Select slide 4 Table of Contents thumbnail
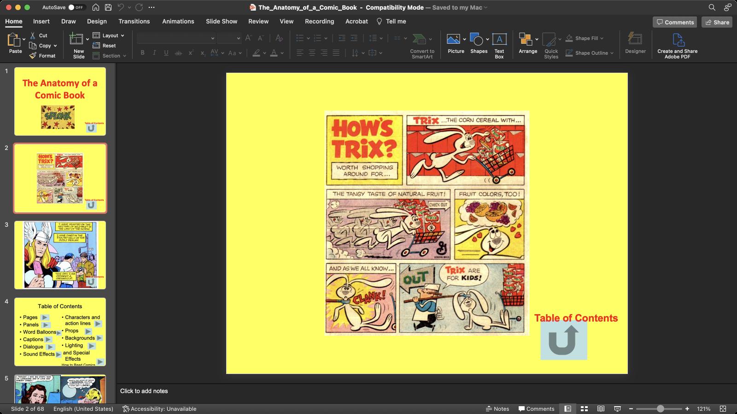Image resolution: width=737 pixels, height=414 pixels. [x=60, y=332]
